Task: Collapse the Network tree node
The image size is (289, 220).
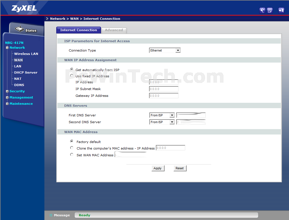Action: tap(7, 48)
